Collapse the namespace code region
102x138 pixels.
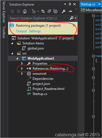click(x=93, y=56)
